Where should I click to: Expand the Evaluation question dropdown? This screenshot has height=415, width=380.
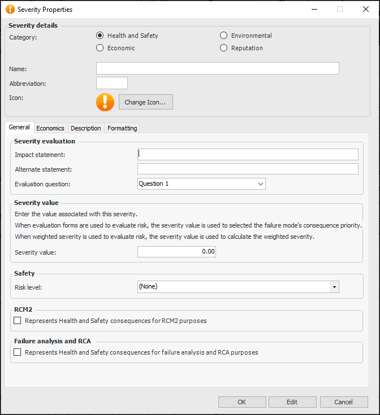point(261,184)
